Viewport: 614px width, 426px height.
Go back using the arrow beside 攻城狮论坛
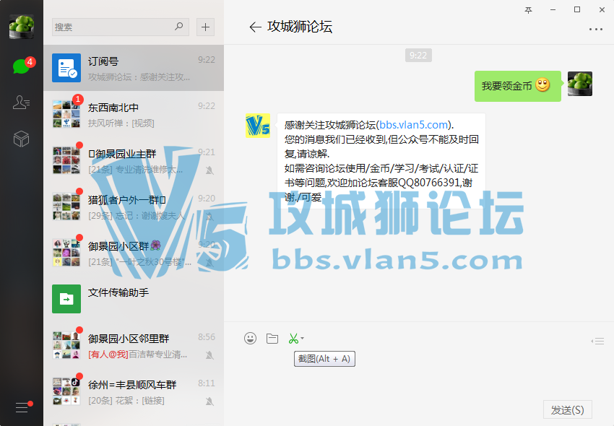click(255, 27)
